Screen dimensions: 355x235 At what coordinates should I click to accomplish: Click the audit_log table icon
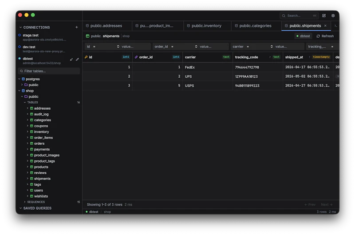pyautogui.click(x=32, y=114)
